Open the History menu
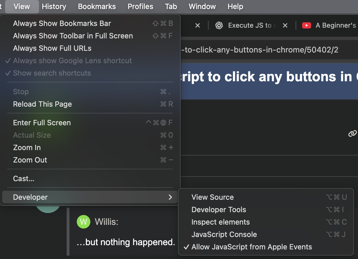358x259 pixels. tap(54, 6)
